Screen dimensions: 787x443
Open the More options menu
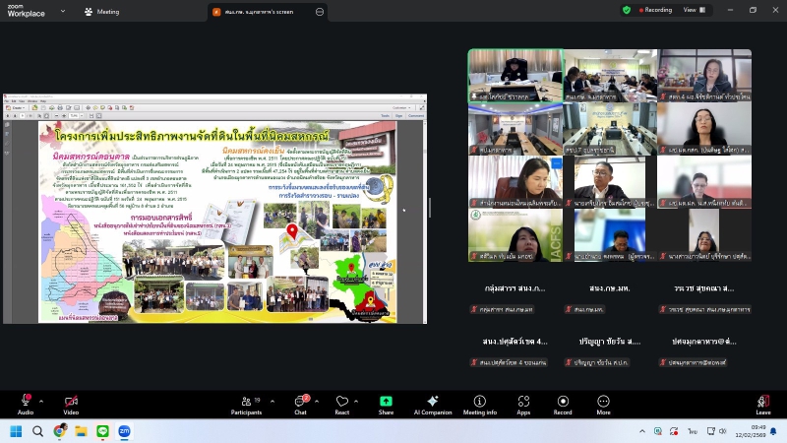[x=603, y=404]
